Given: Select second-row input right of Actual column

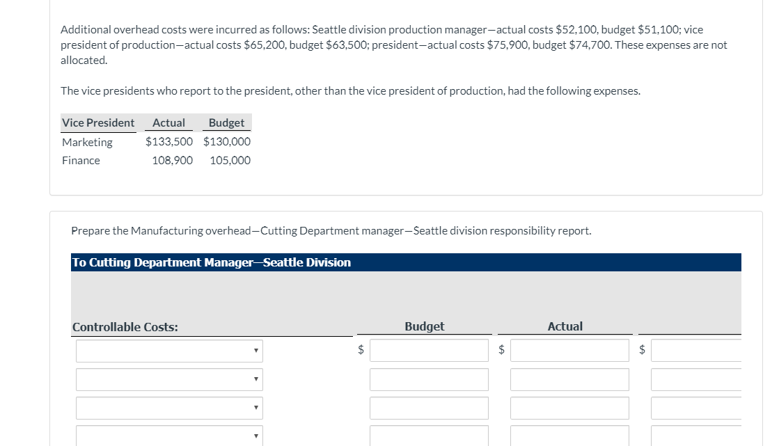Looking at the screenshot, I should (696, 379).
